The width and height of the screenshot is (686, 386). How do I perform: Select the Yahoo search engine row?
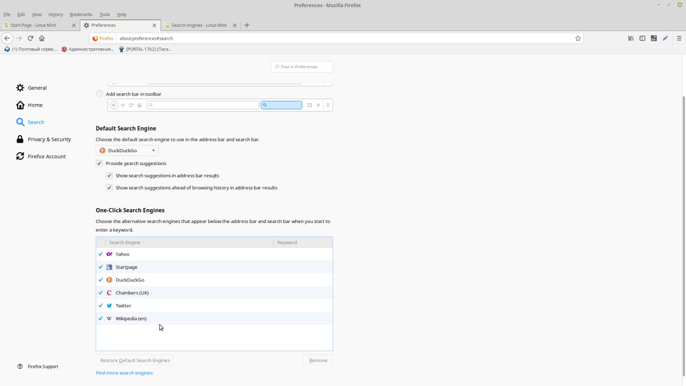click(214, 254)
